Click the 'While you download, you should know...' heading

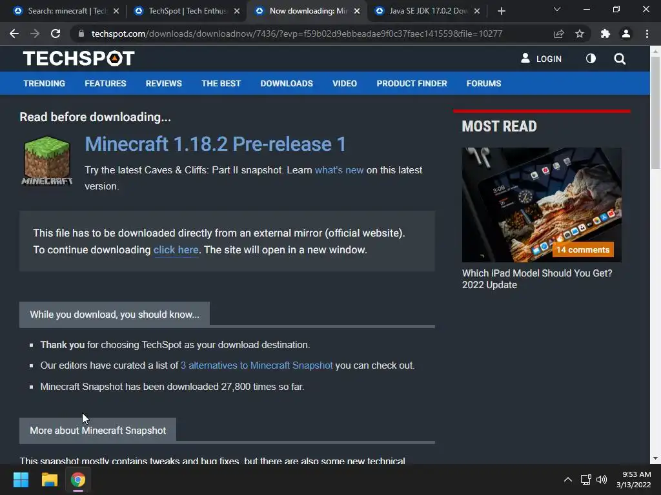coord(114,315)
